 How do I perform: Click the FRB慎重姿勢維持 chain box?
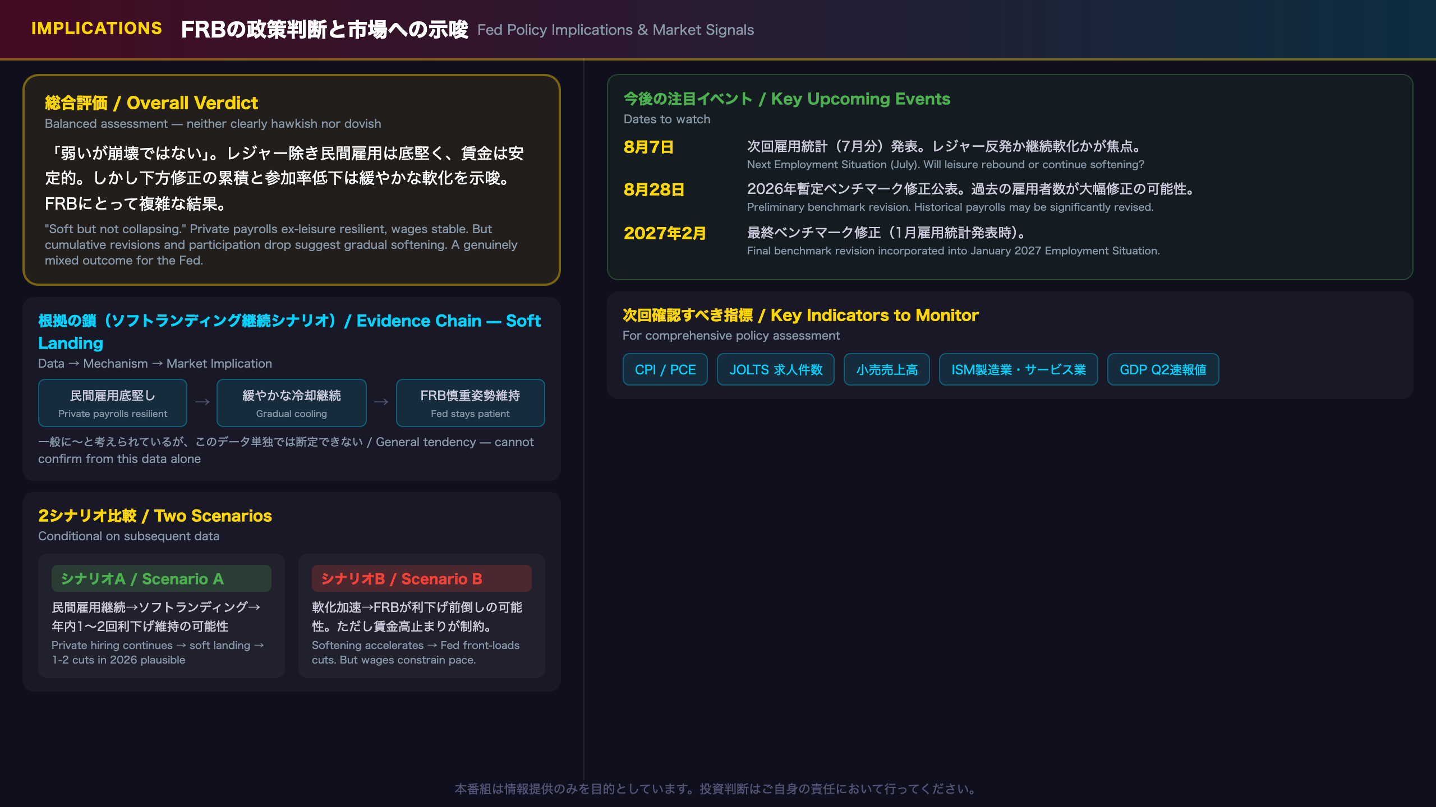(x=471, y=403)
